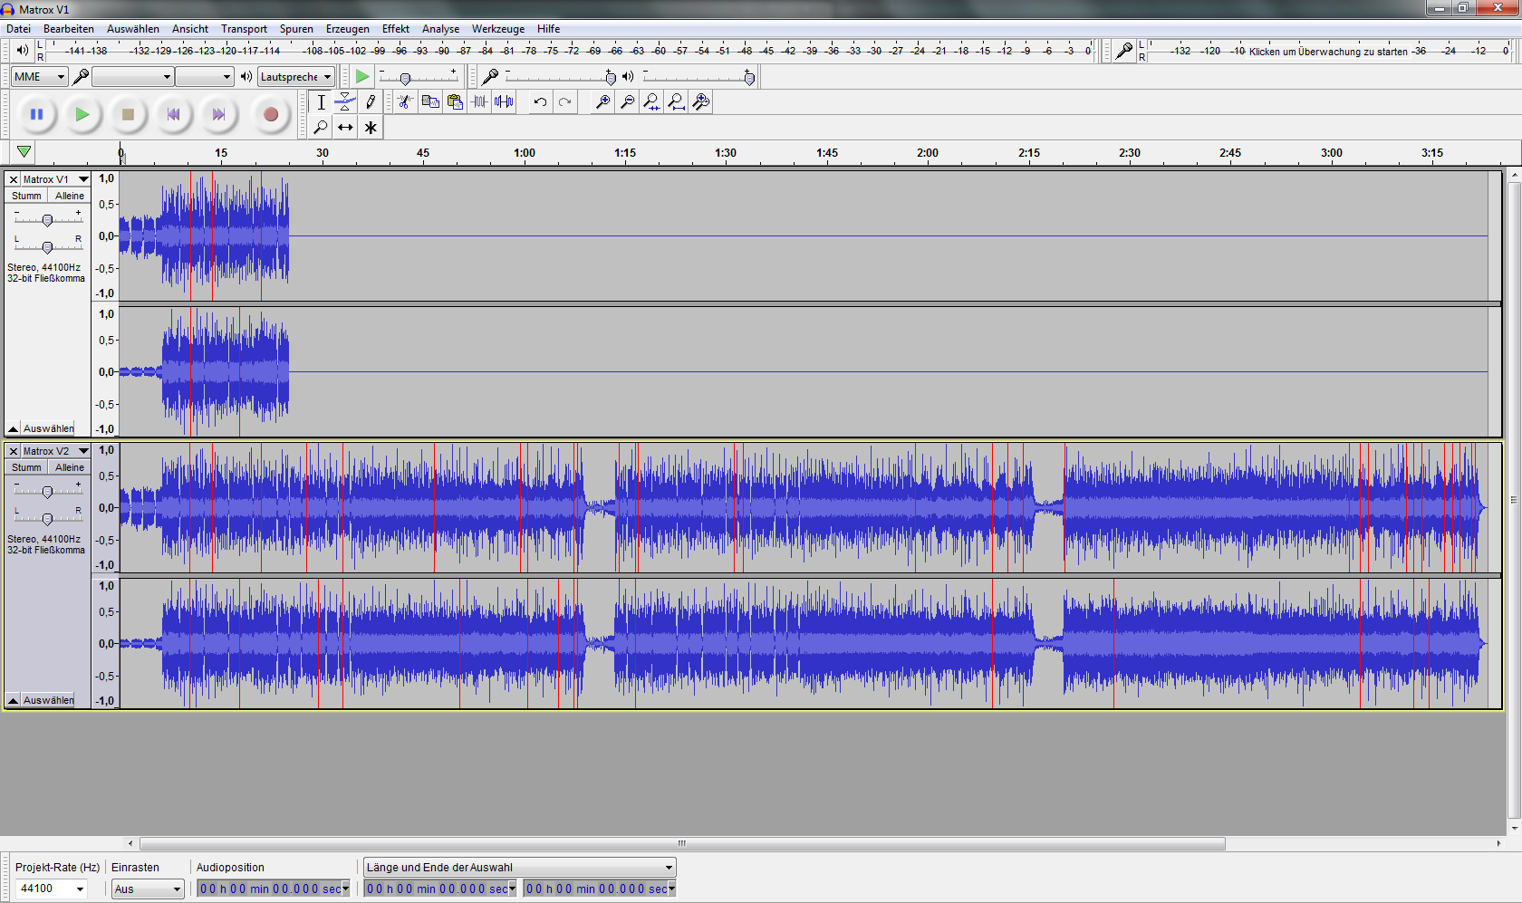1522x903 pixels.
Task: Click the Zoom In magnifier
Action: pos(602,102)
